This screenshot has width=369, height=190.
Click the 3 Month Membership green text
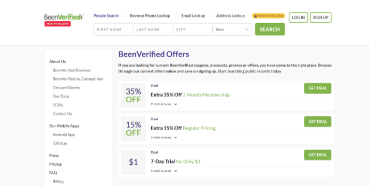pos(206,95)
